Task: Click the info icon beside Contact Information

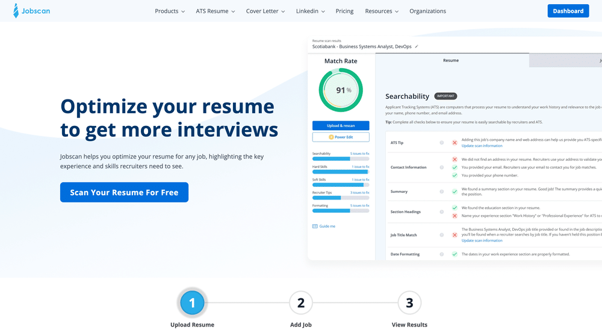Action: [x=441, y=167]
